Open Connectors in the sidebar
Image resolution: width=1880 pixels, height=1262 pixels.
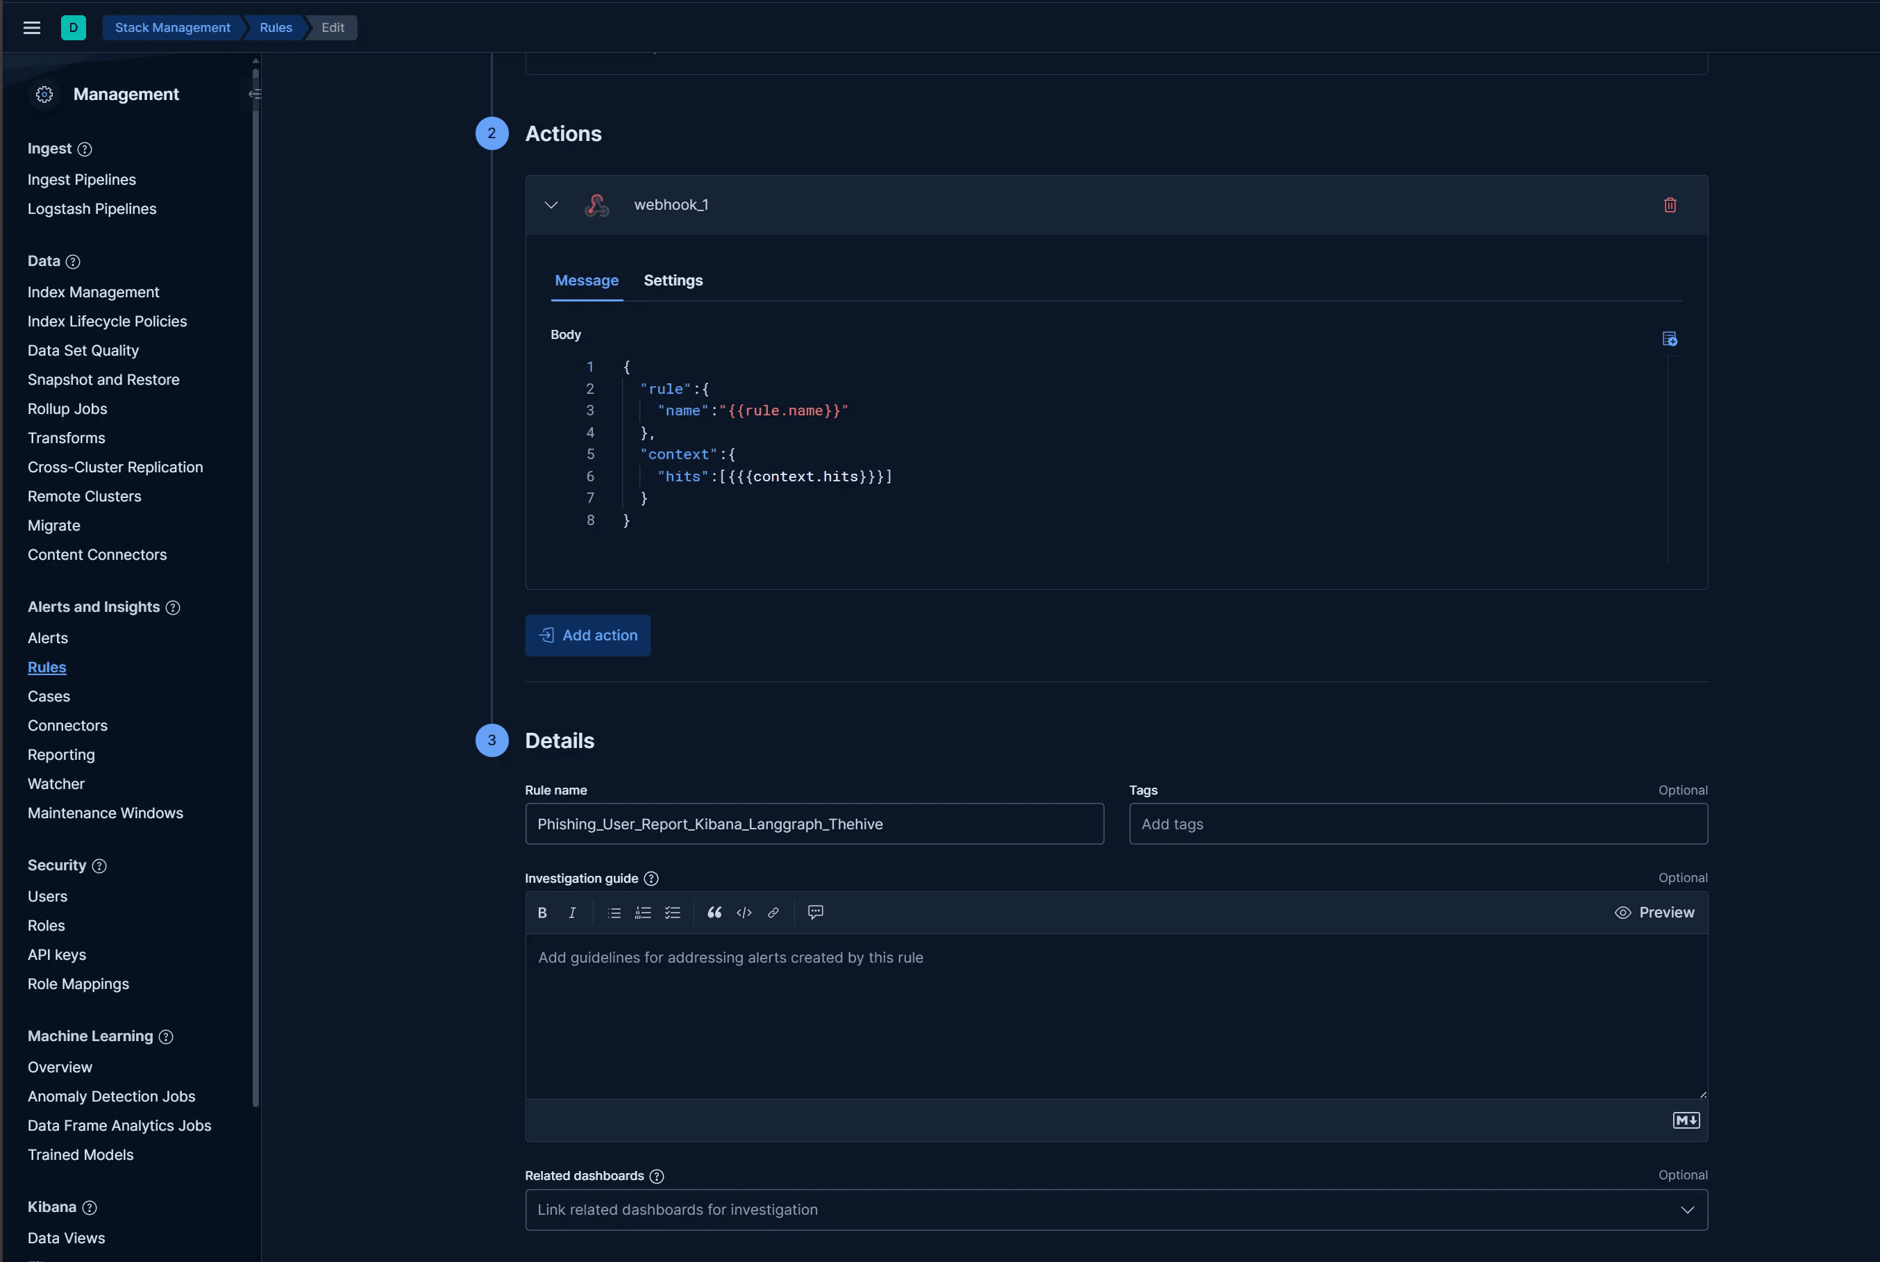pos(67,726)
